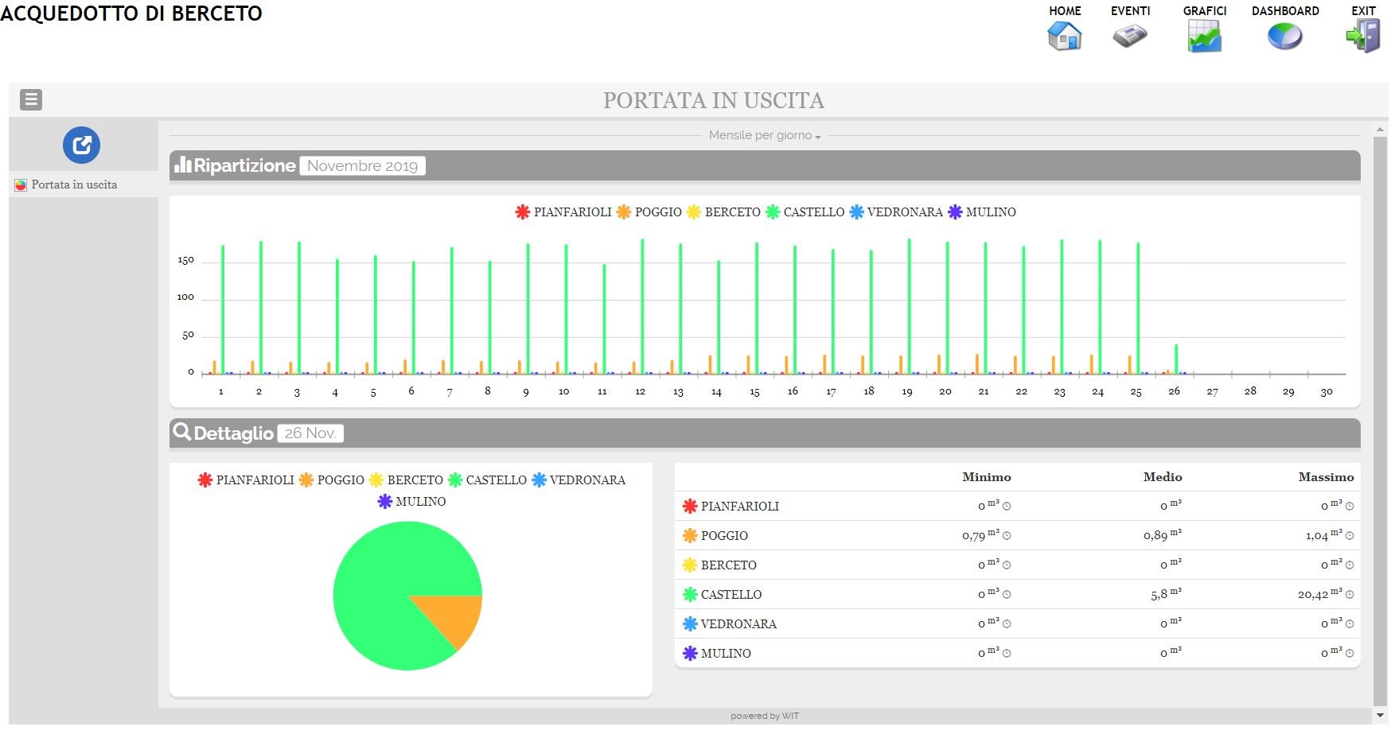
Task: Toggle POGGIO series in bar chart legend
Action: pyautogui.click(x=649, y=212)
